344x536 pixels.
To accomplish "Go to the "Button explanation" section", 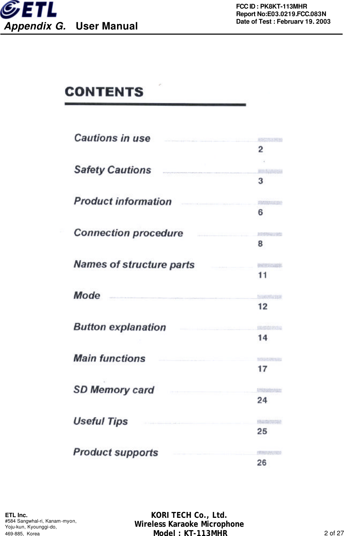I will coord(119,327).
